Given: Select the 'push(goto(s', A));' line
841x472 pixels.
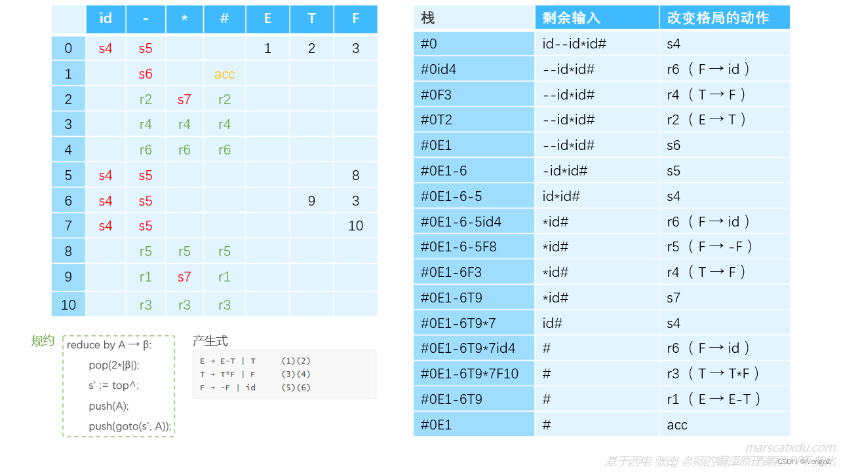Looking at the screenshot, I should 130,426.
